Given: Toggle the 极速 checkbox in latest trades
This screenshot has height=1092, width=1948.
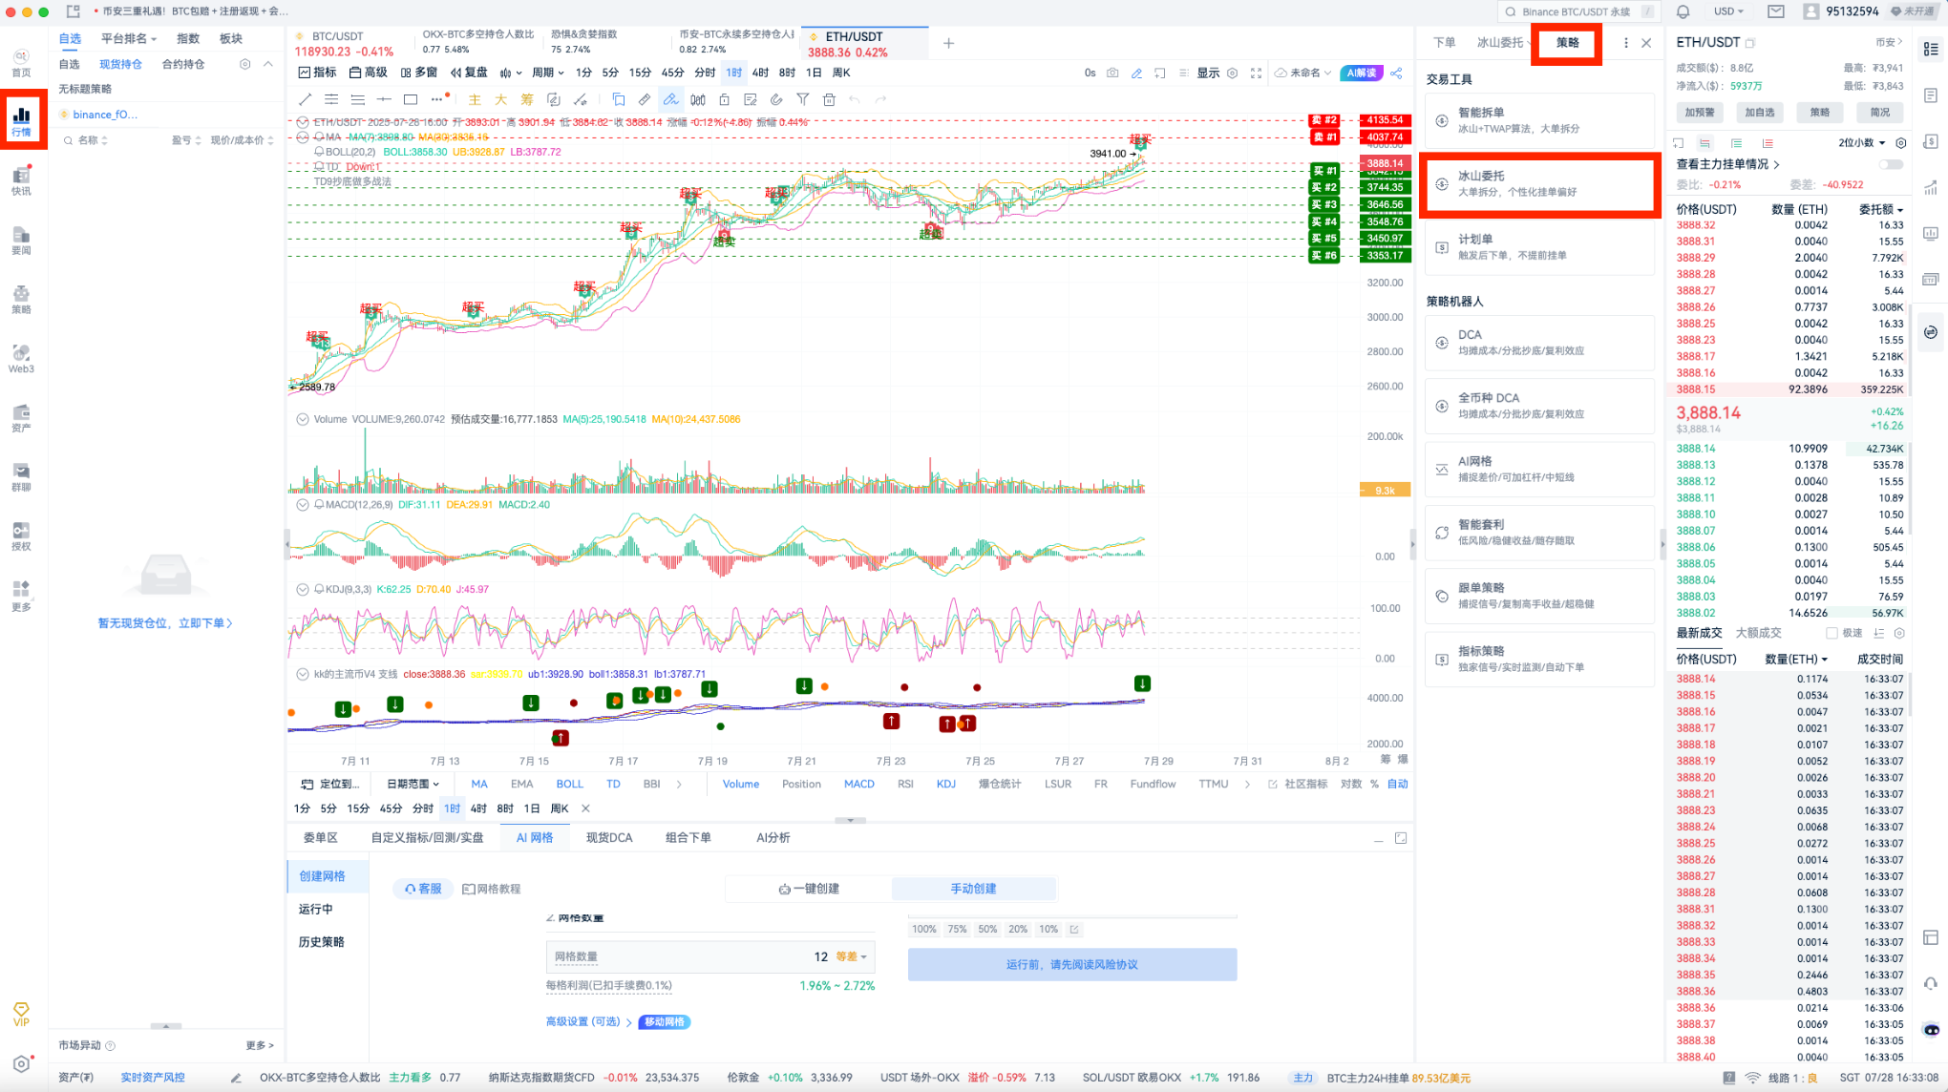Looking at the screenshot, I should pos(1832,633).
